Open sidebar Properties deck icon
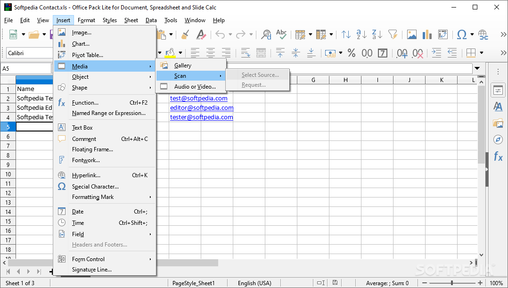Screen dimensions: 508x288 tap(498, 91)
